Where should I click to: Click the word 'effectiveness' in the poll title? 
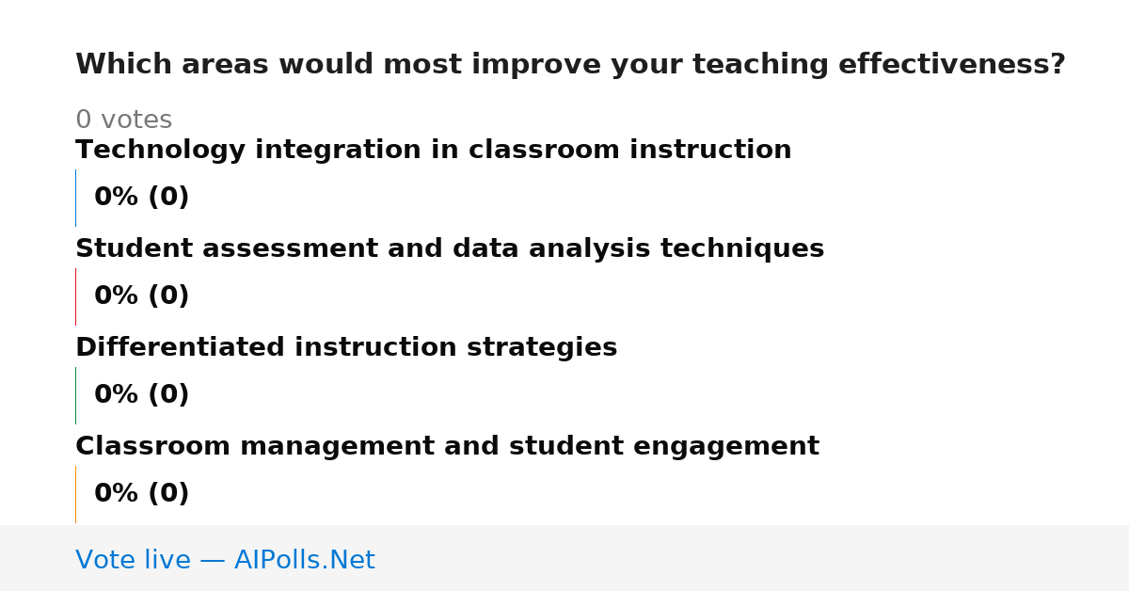952,65
